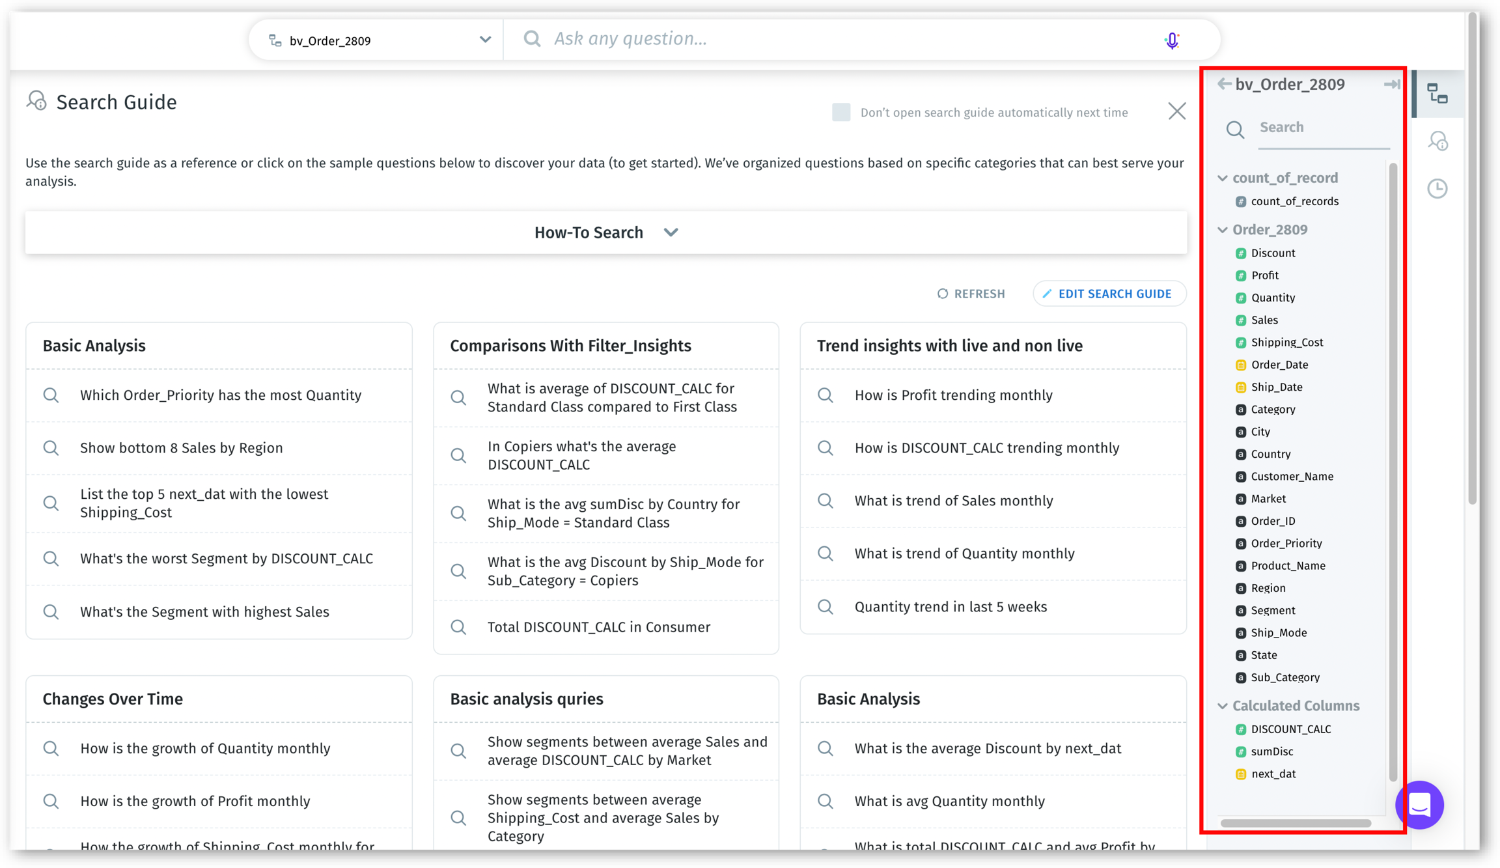Click the microphone voice search icon

(1171, 40)
